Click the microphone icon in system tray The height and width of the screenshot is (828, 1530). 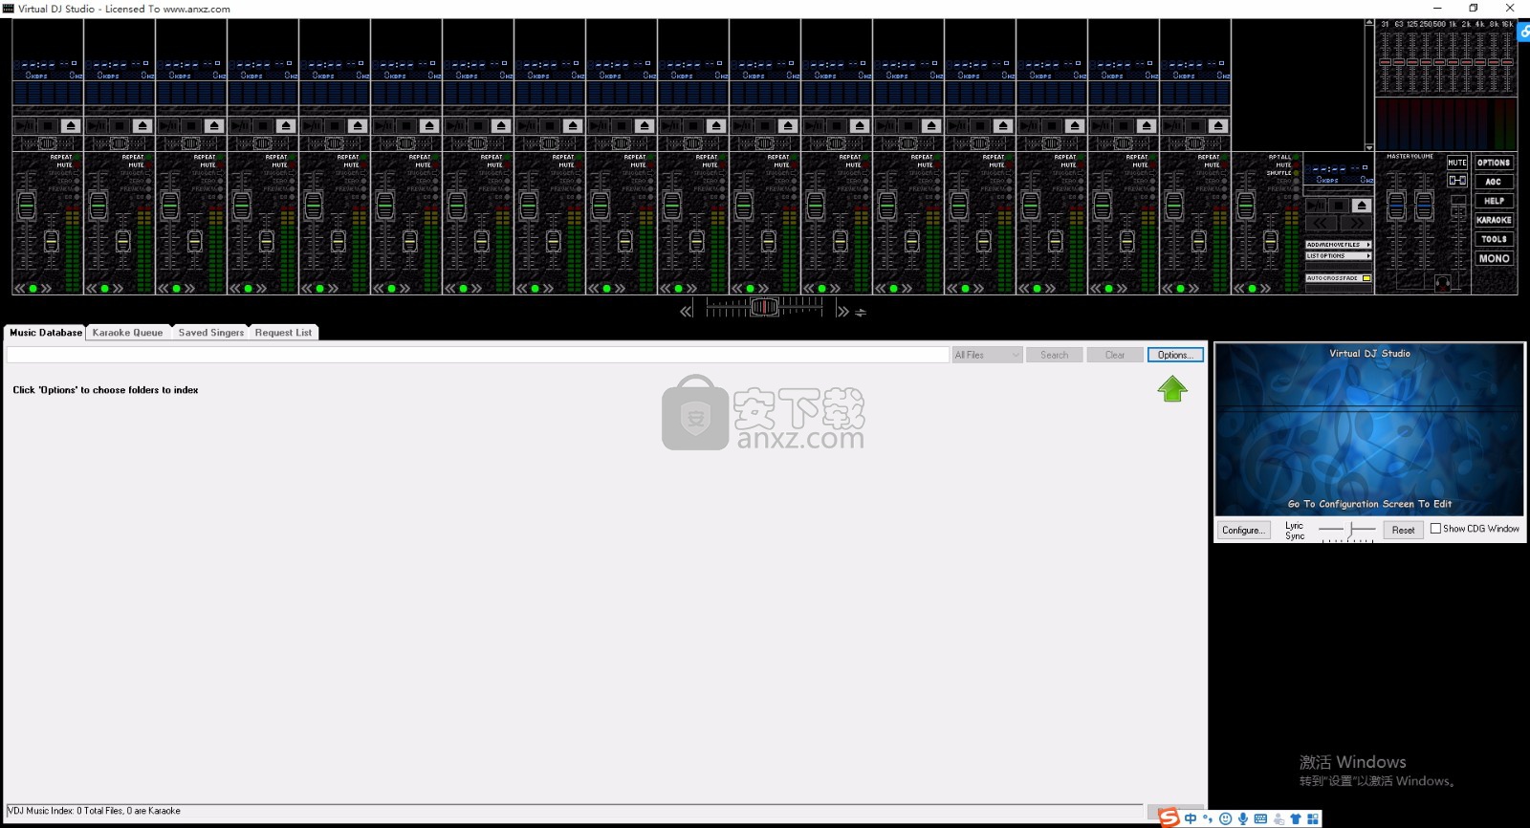point(1243,818)
